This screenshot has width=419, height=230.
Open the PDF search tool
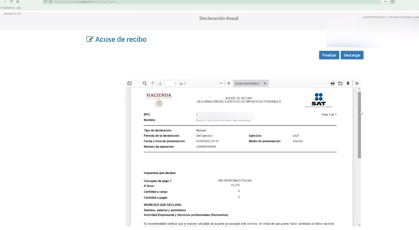145,83
